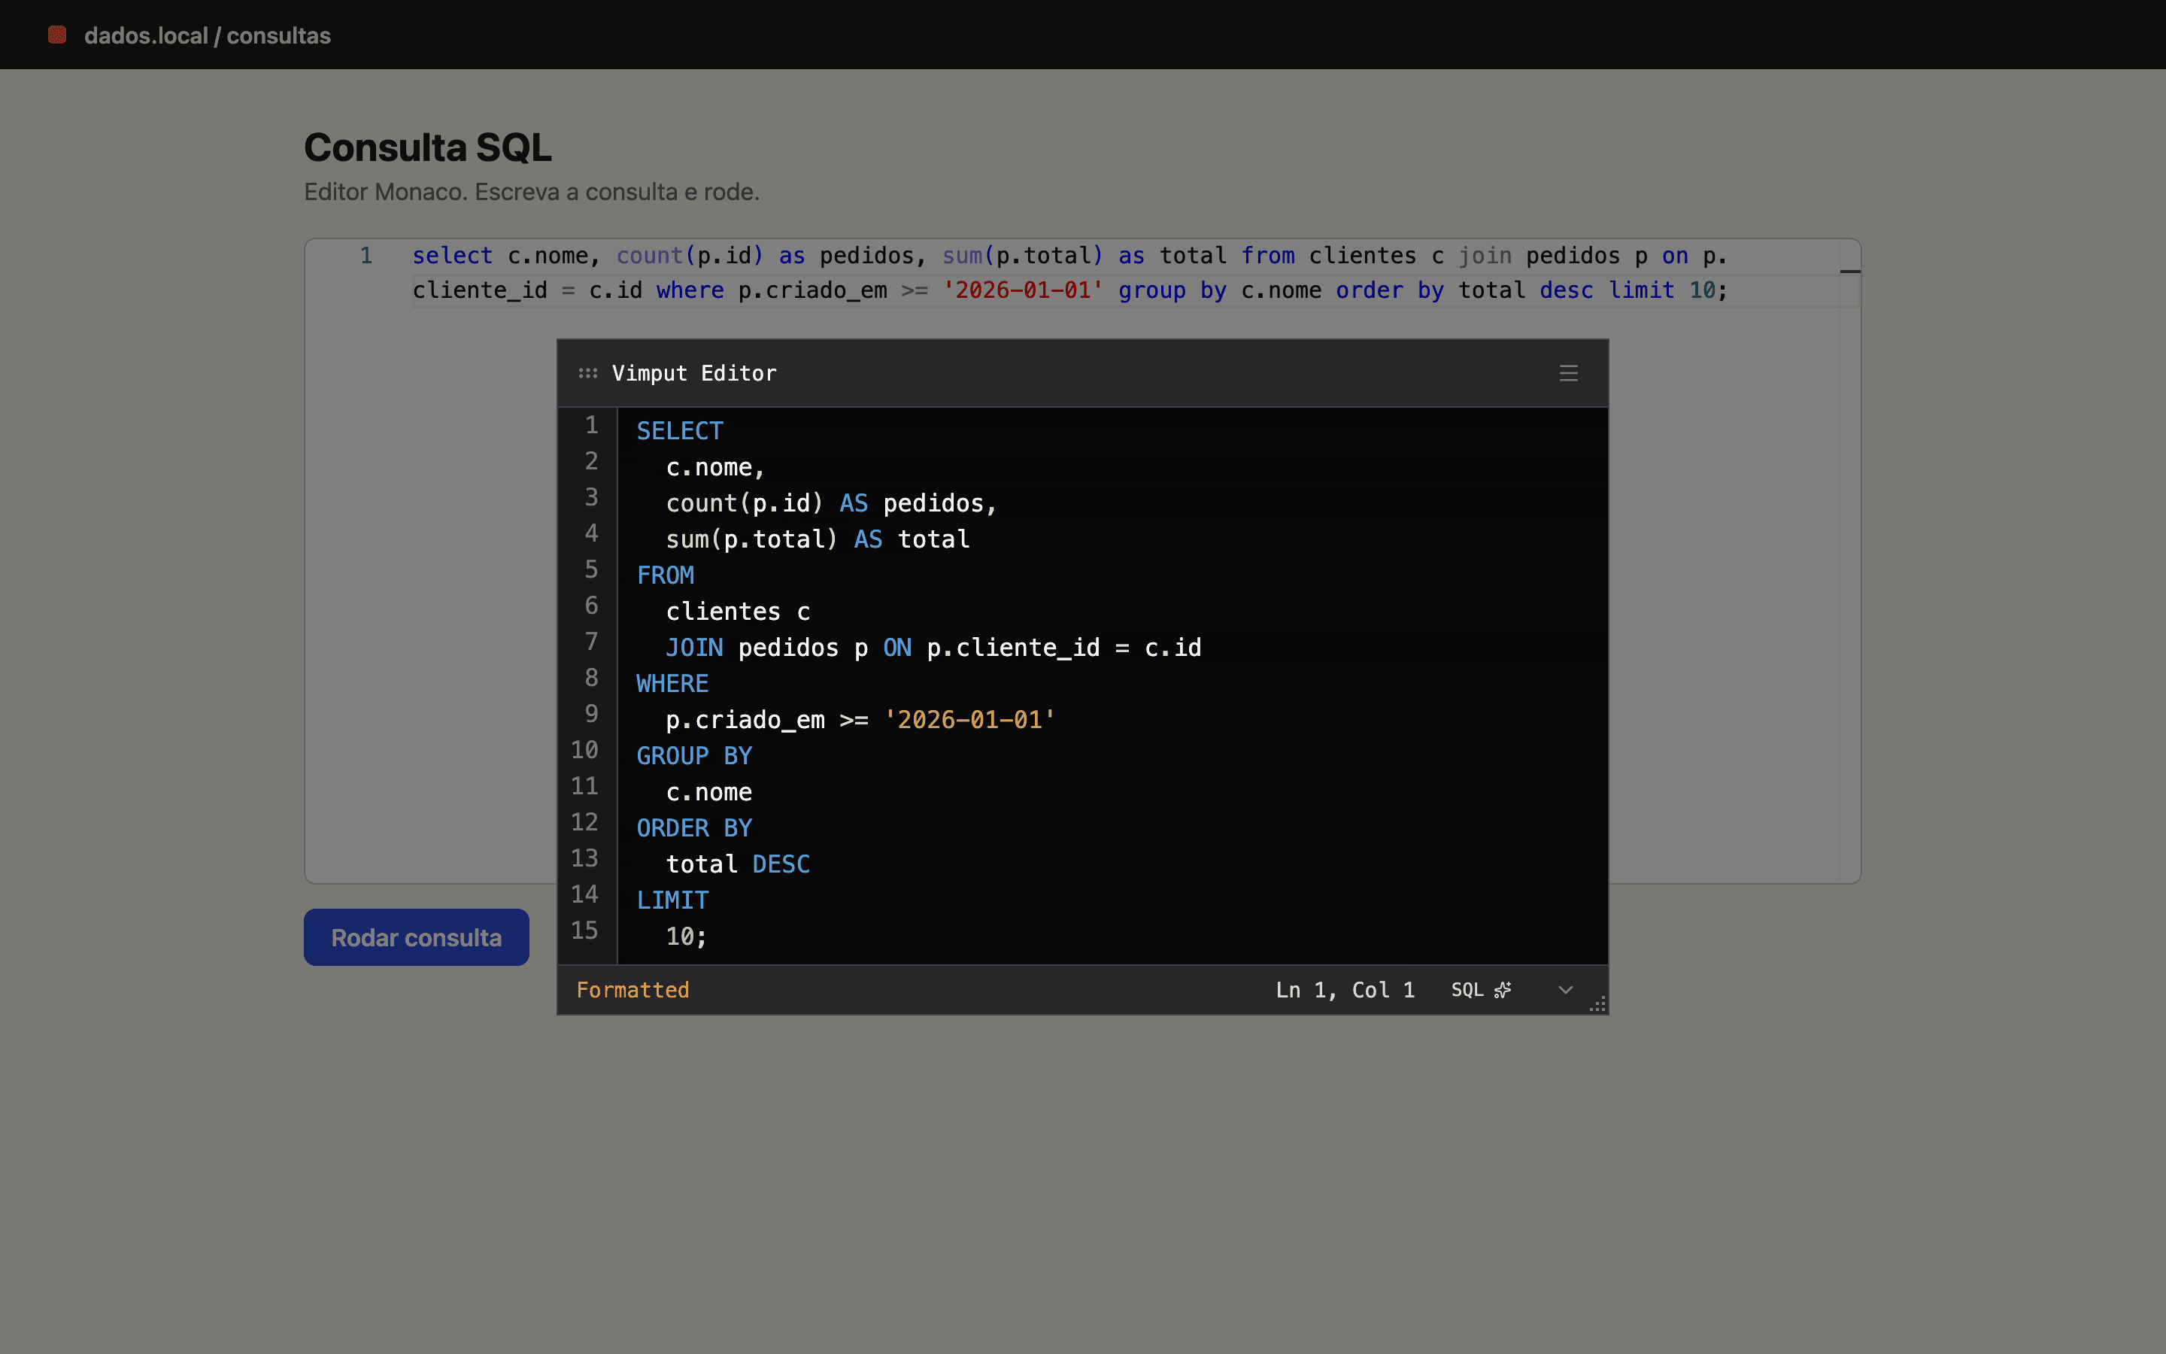The width and height of the screenshot is (2166, 1354).
Task: Click line number 1 in Monaco editor gutter
Action: 366,255
